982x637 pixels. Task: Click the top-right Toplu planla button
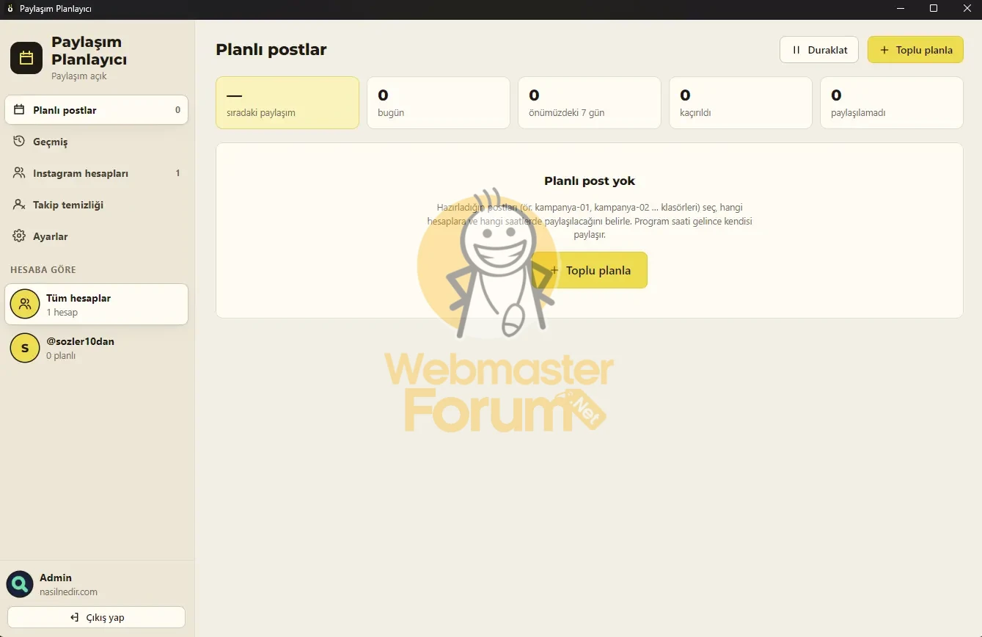point(915,50)
